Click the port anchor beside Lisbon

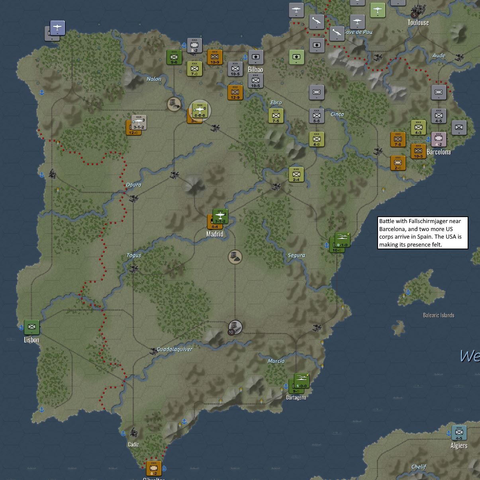coord(21,327)
